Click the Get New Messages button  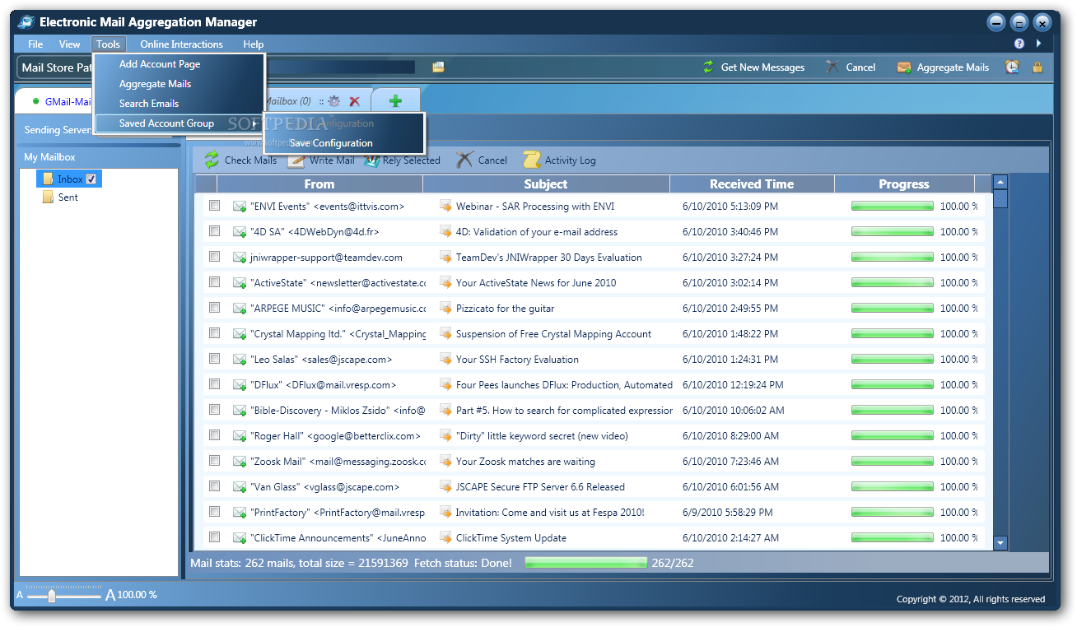753,67
